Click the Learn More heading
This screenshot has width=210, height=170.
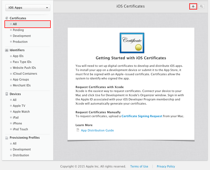(84, 125)
